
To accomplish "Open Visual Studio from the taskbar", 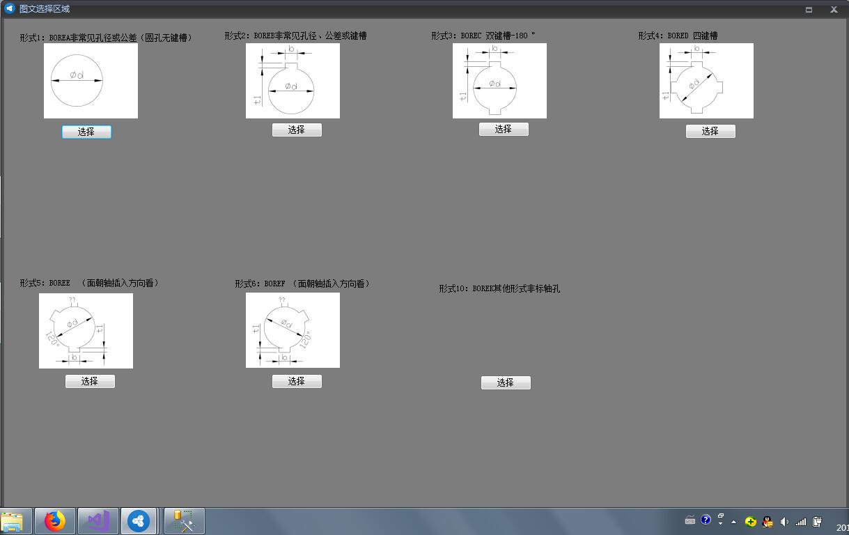I will 98,521.
